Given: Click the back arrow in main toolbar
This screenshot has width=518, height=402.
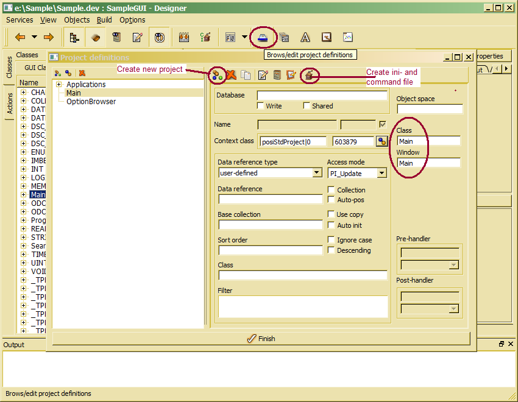Looking at the screenshot, I should point(20,37).
